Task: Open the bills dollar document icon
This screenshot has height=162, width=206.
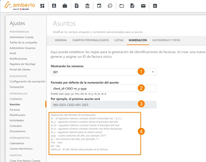Action: pos(77,6)
